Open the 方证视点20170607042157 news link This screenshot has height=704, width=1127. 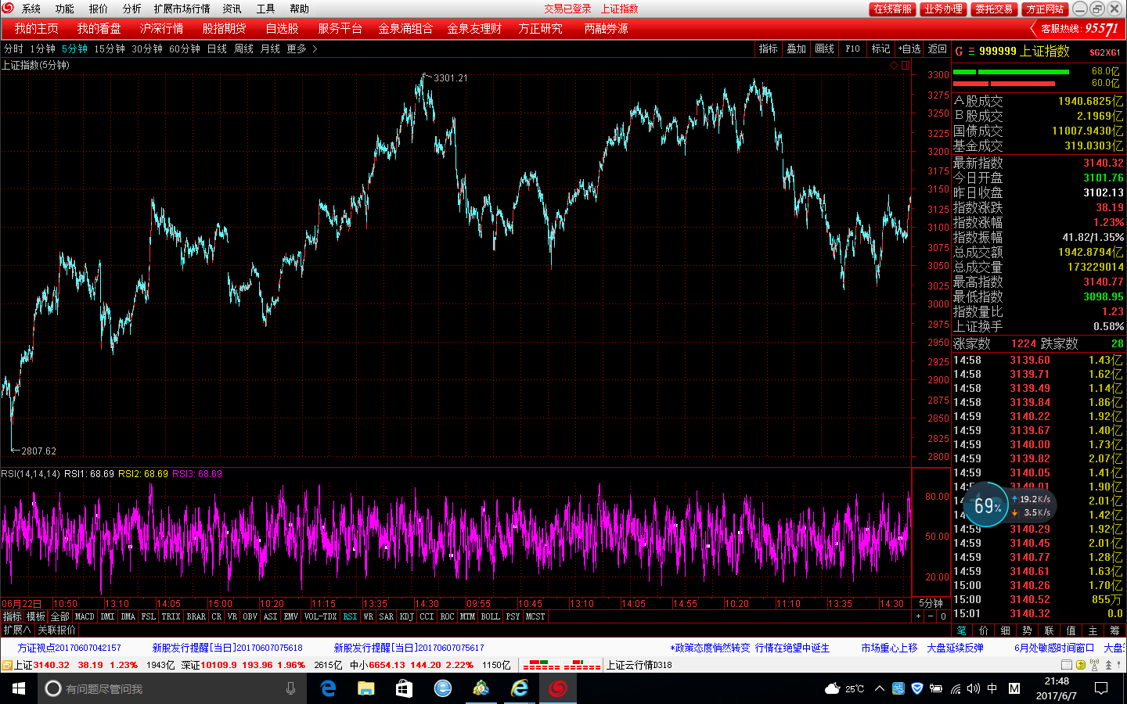tap(70, 648)
